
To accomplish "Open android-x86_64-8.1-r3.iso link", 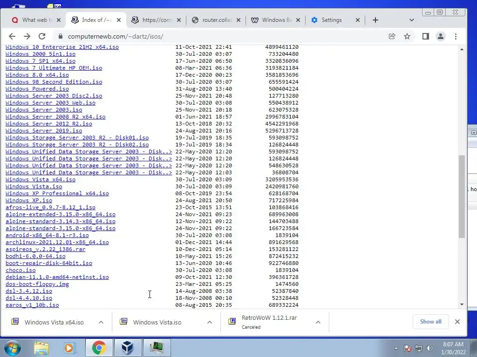I will pos(47,236).
